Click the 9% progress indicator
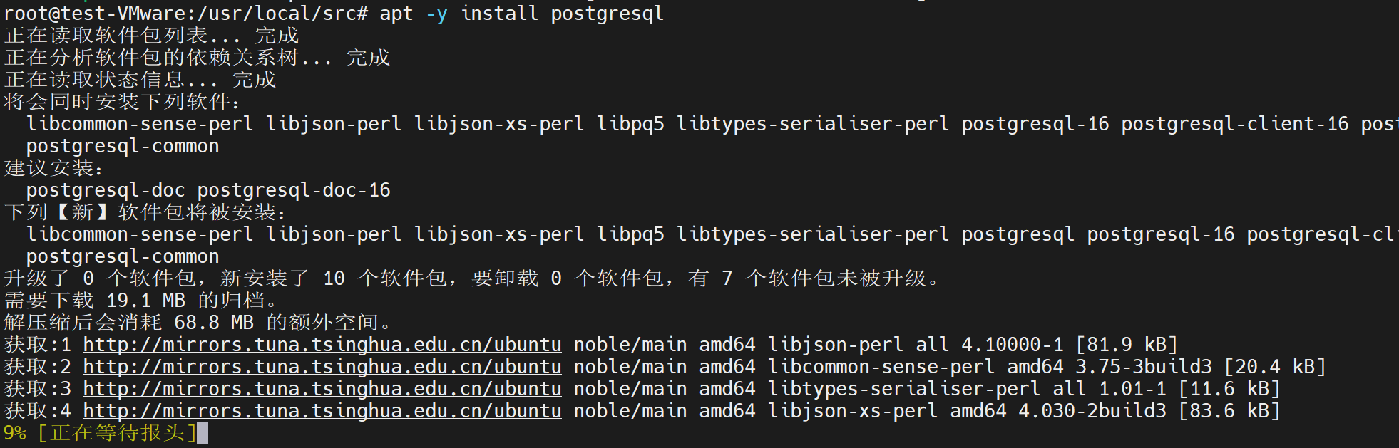 (15, 433)
